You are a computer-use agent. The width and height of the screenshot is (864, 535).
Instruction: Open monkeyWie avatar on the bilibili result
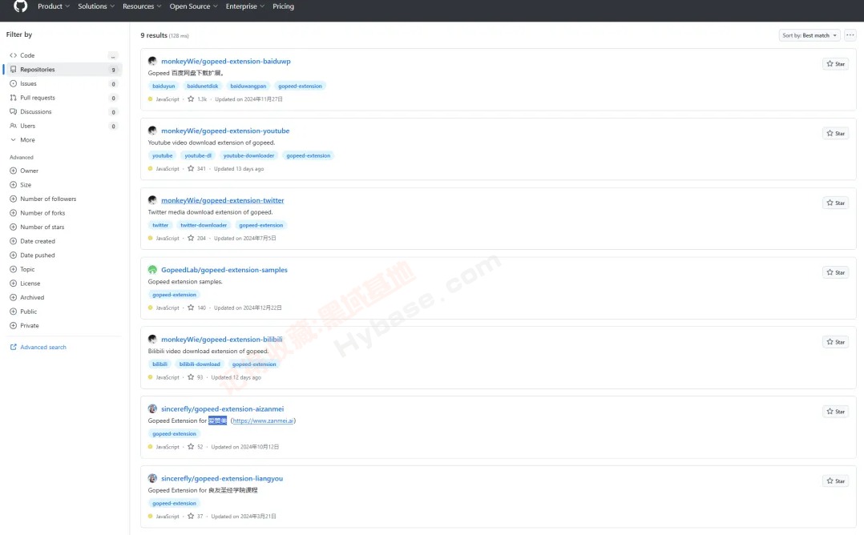point(152,339)
